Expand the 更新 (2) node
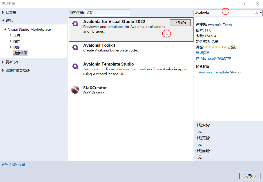The width and height of the screenshot is (263, 182). [x=3, y=62]
